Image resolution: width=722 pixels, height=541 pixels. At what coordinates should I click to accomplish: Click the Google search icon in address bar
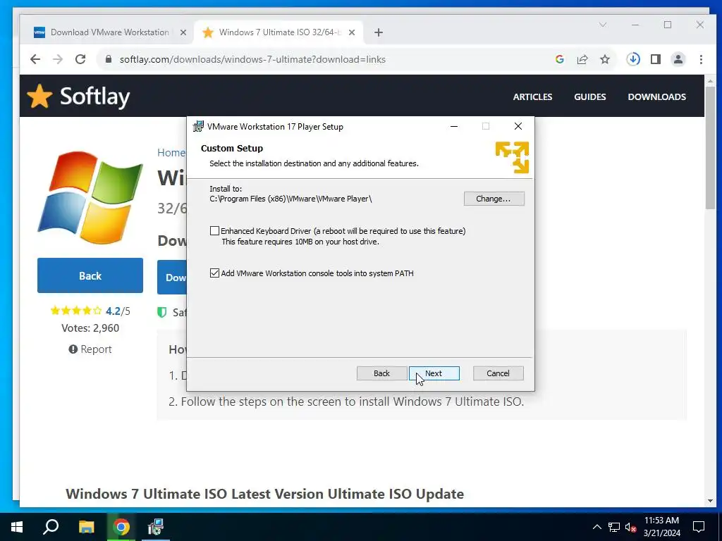coord(560,59)
